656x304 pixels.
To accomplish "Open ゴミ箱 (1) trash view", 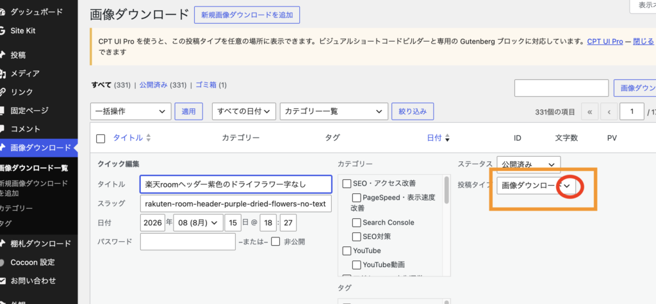I will point(211,85).
